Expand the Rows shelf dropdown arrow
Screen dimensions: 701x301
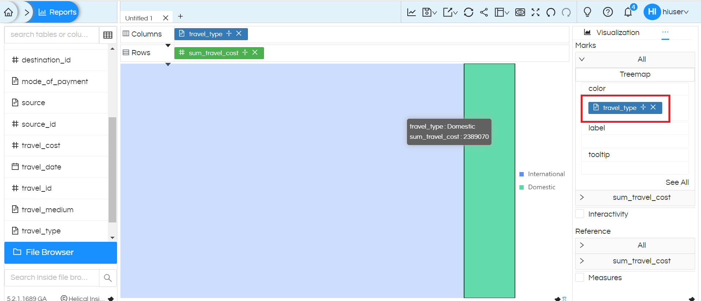[168, 65]
